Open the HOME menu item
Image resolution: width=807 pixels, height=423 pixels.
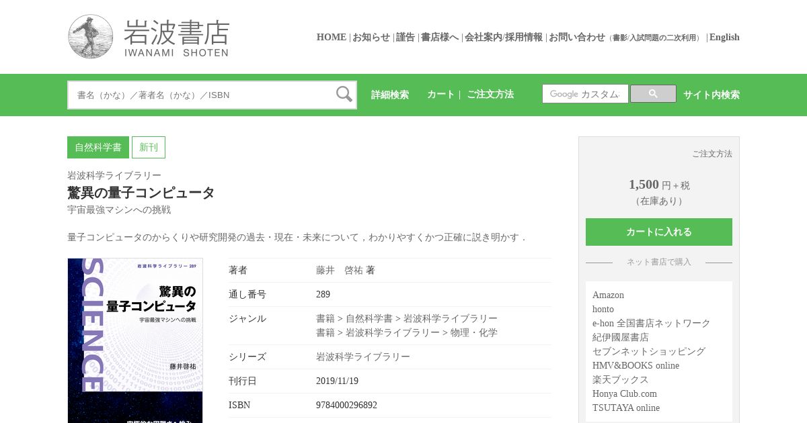coord(332,38)
